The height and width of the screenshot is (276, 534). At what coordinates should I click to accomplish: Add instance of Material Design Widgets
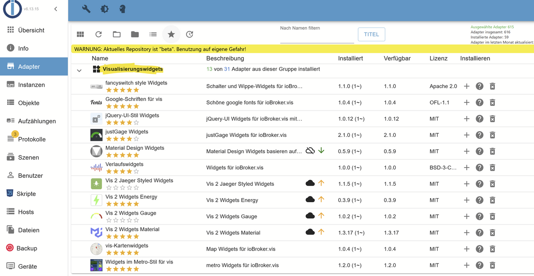466,151
